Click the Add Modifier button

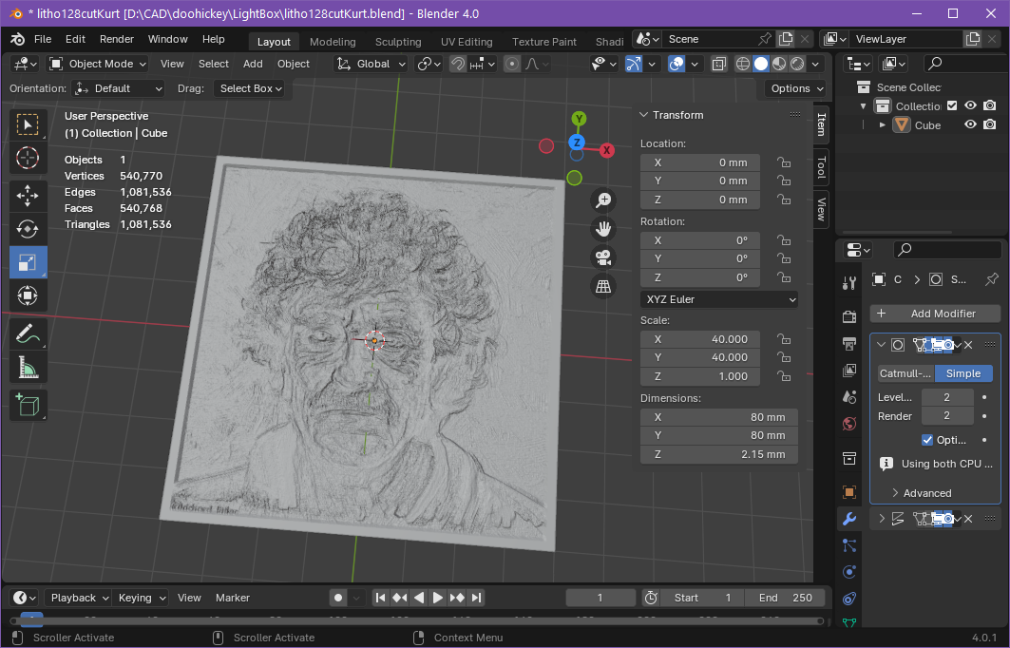click(935, 314)
